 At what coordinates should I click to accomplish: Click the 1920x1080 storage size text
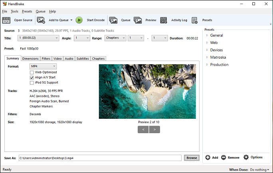56,122
